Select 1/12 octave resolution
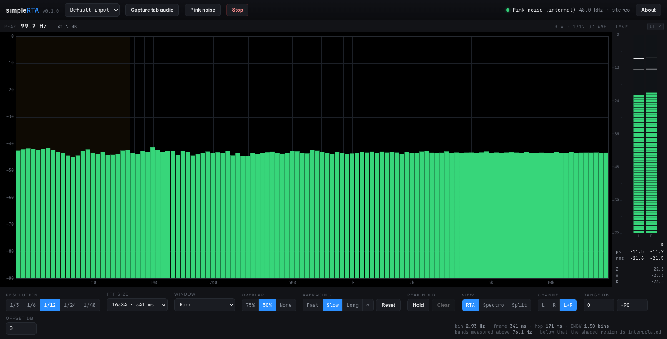Screen dimensions: 667x339 (50, 305)
